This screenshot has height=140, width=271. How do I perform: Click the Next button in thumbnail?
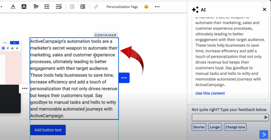click(14, 43)
